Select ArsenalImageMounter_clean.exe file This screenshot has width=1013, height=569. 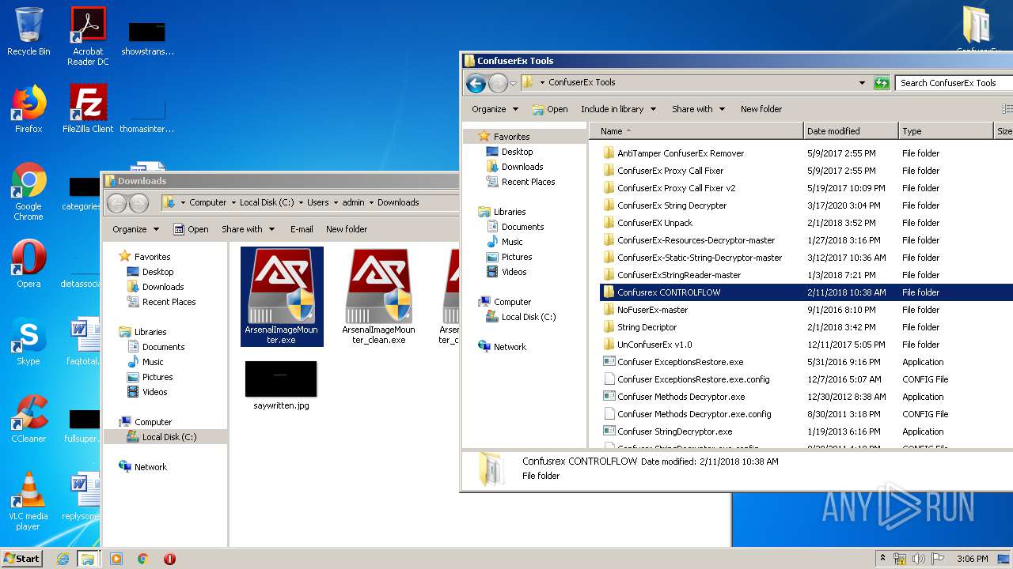378,296
